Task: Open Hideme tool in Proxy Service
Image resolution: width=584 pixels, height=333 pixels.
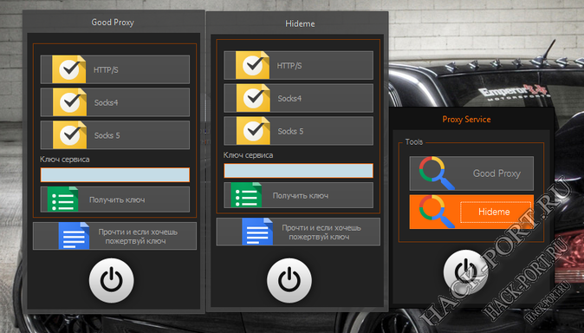Action: 471,212
